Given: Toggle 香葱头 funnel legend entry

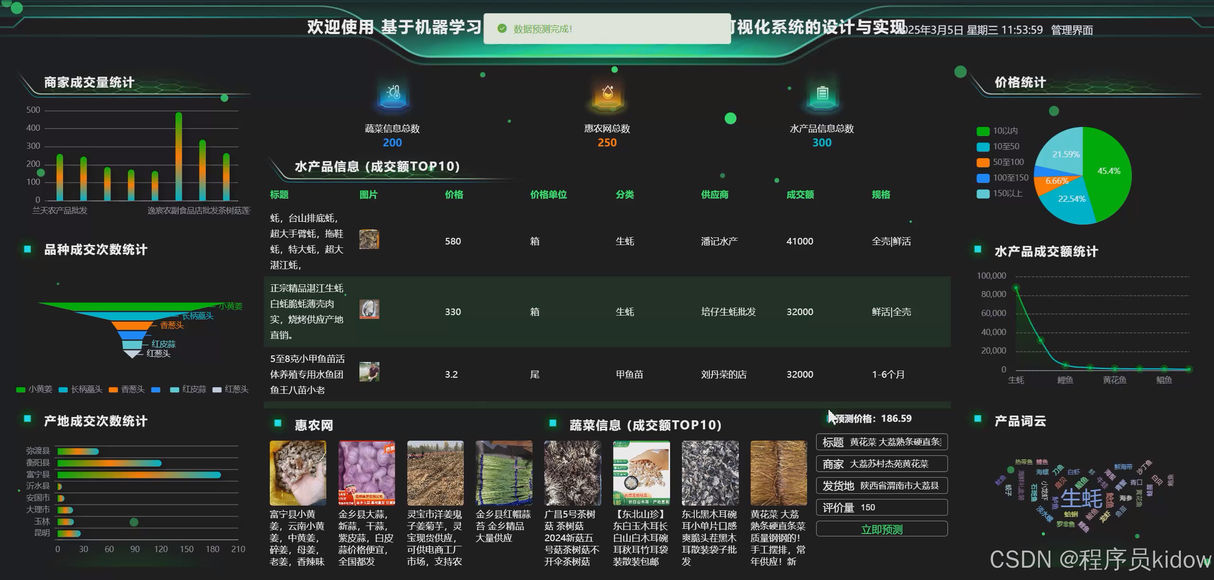Looking at the screenshot, I should (127, 390).
